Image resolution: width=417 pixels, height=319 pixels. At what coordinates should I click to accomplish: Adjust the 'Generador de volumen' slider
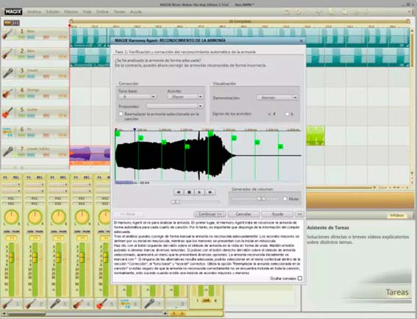pyautogui.click(x=255, y=198)
